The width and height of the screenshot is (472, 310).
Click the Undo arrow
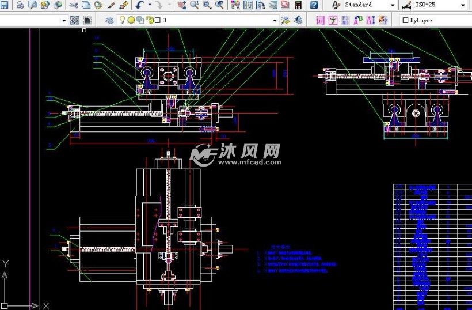140,5
